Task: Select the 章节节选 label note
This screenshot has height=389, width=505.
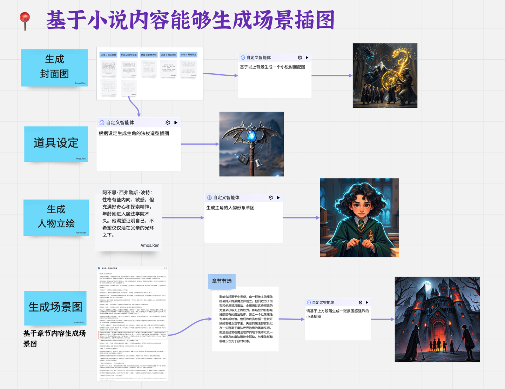Action: click(x=222, y=281)
